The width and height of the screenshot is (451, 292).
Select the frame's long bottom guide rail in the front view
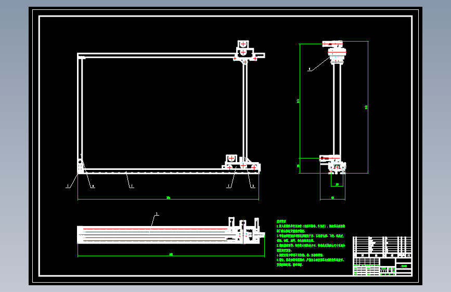pyautogui.click(x=168, y=171)
